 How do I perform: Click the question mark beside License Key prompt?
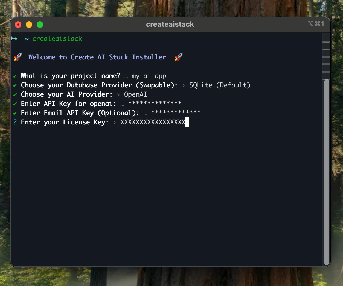point(15,122)
